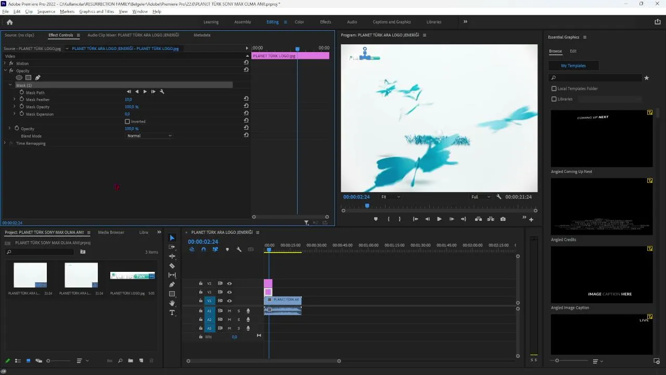This screenshot has width=666, height=375.
Task: Select PLANET TÜRK LOGO.jpg thumbnail in Project
Action: click(x=132, y=276)
